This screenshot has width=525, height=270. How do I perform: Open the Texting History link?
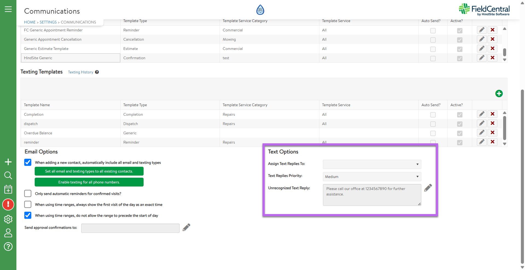point(80,72)
